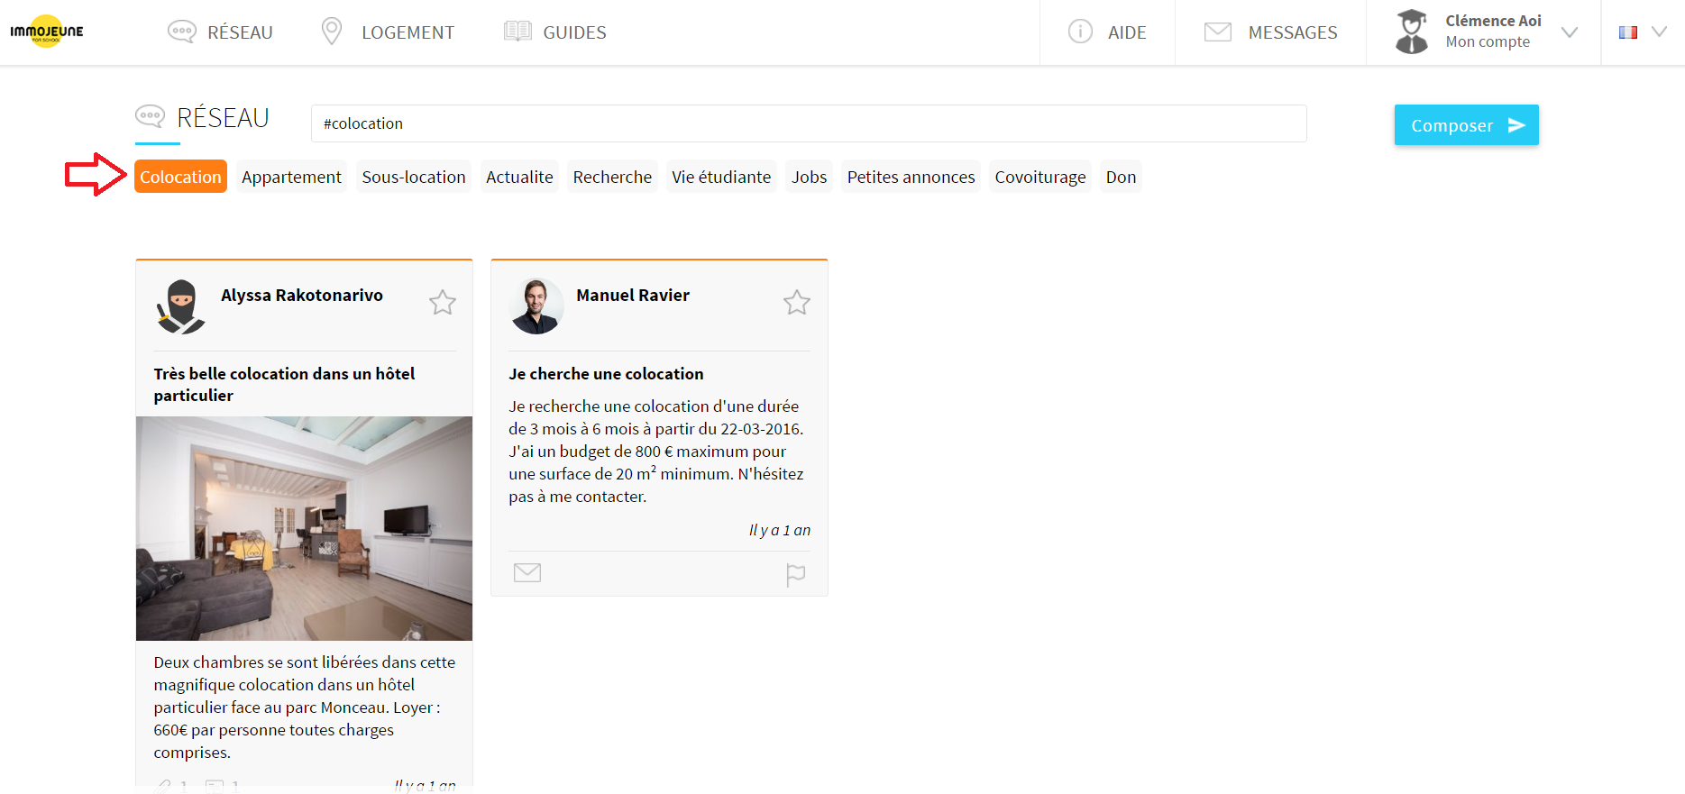Click the RÉSEAU page heading
Image resolution: width=1685 pixels, height=794 pixels.
click(223, 118)
